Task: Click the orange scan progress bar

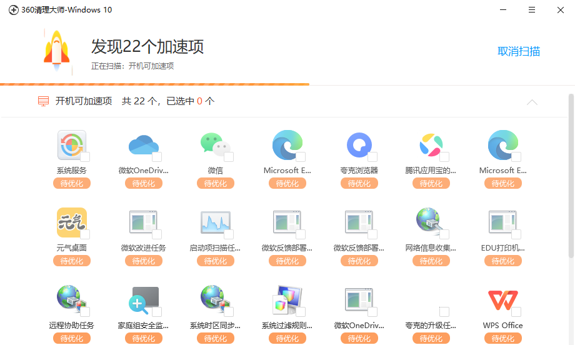Action: pos(154,84)
